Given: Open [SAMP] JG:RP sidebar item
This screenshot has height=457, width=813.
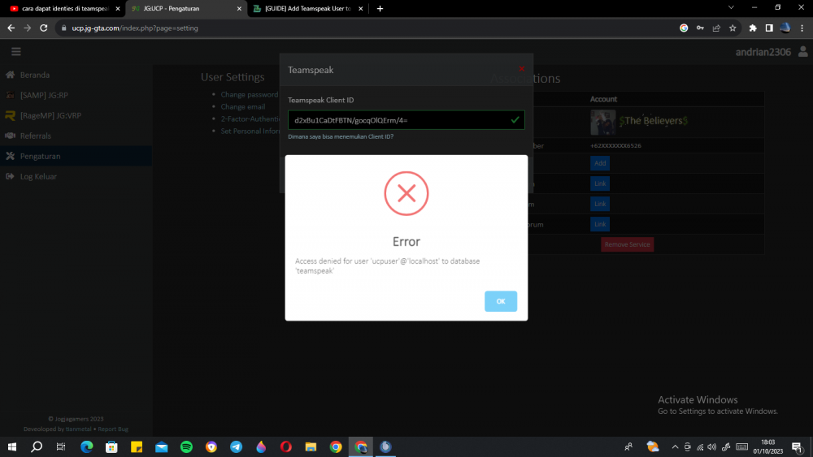Looking at the screenshot, I should (x=44, y=95).
